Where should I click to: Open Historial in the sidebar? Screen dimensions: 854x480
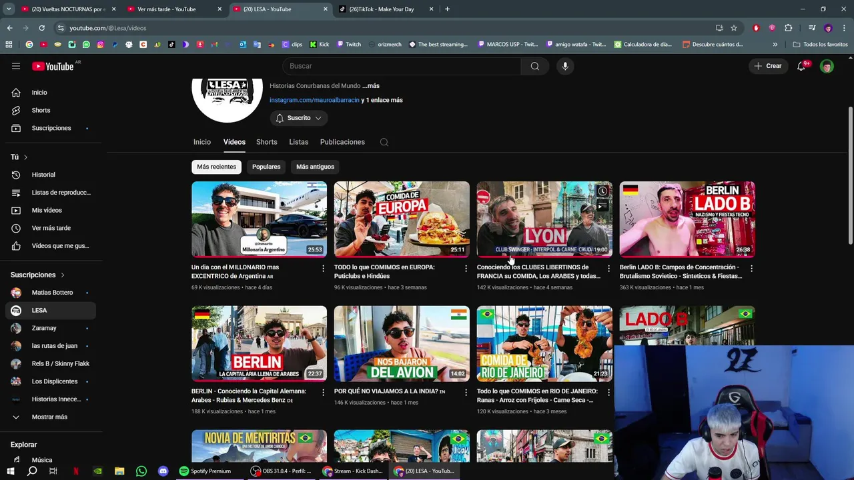point(51,175)
